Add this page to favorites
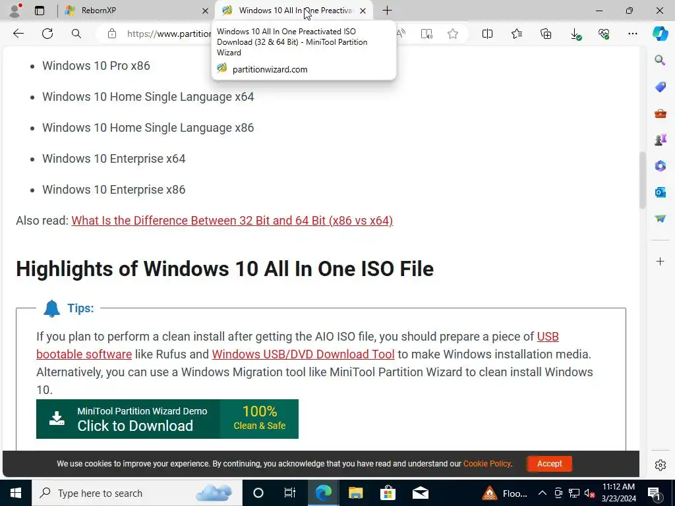Screen dimensions: 675x506 click(x=452, y=34)
